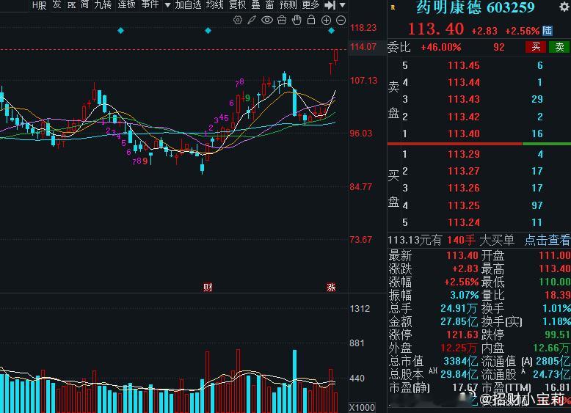The width and height of the screenshot is (571, 413).
Task: Click the 开盘 value 111.00
Action: coord(554,255)
